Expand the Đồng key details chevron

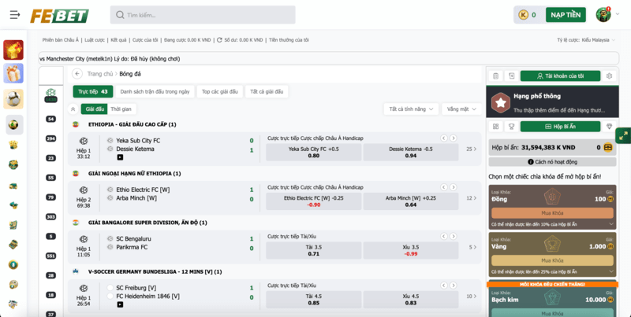(610, 225)
